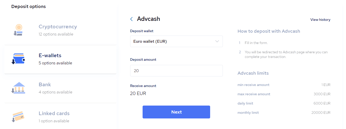Click the 20 EUR receive amount
The width and height of the screenshot is (346, 129).
pos(138,93)
